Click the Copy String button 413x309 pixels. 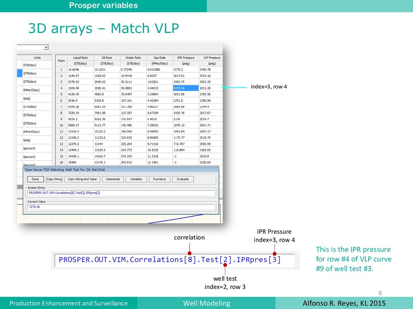point(54,179)
